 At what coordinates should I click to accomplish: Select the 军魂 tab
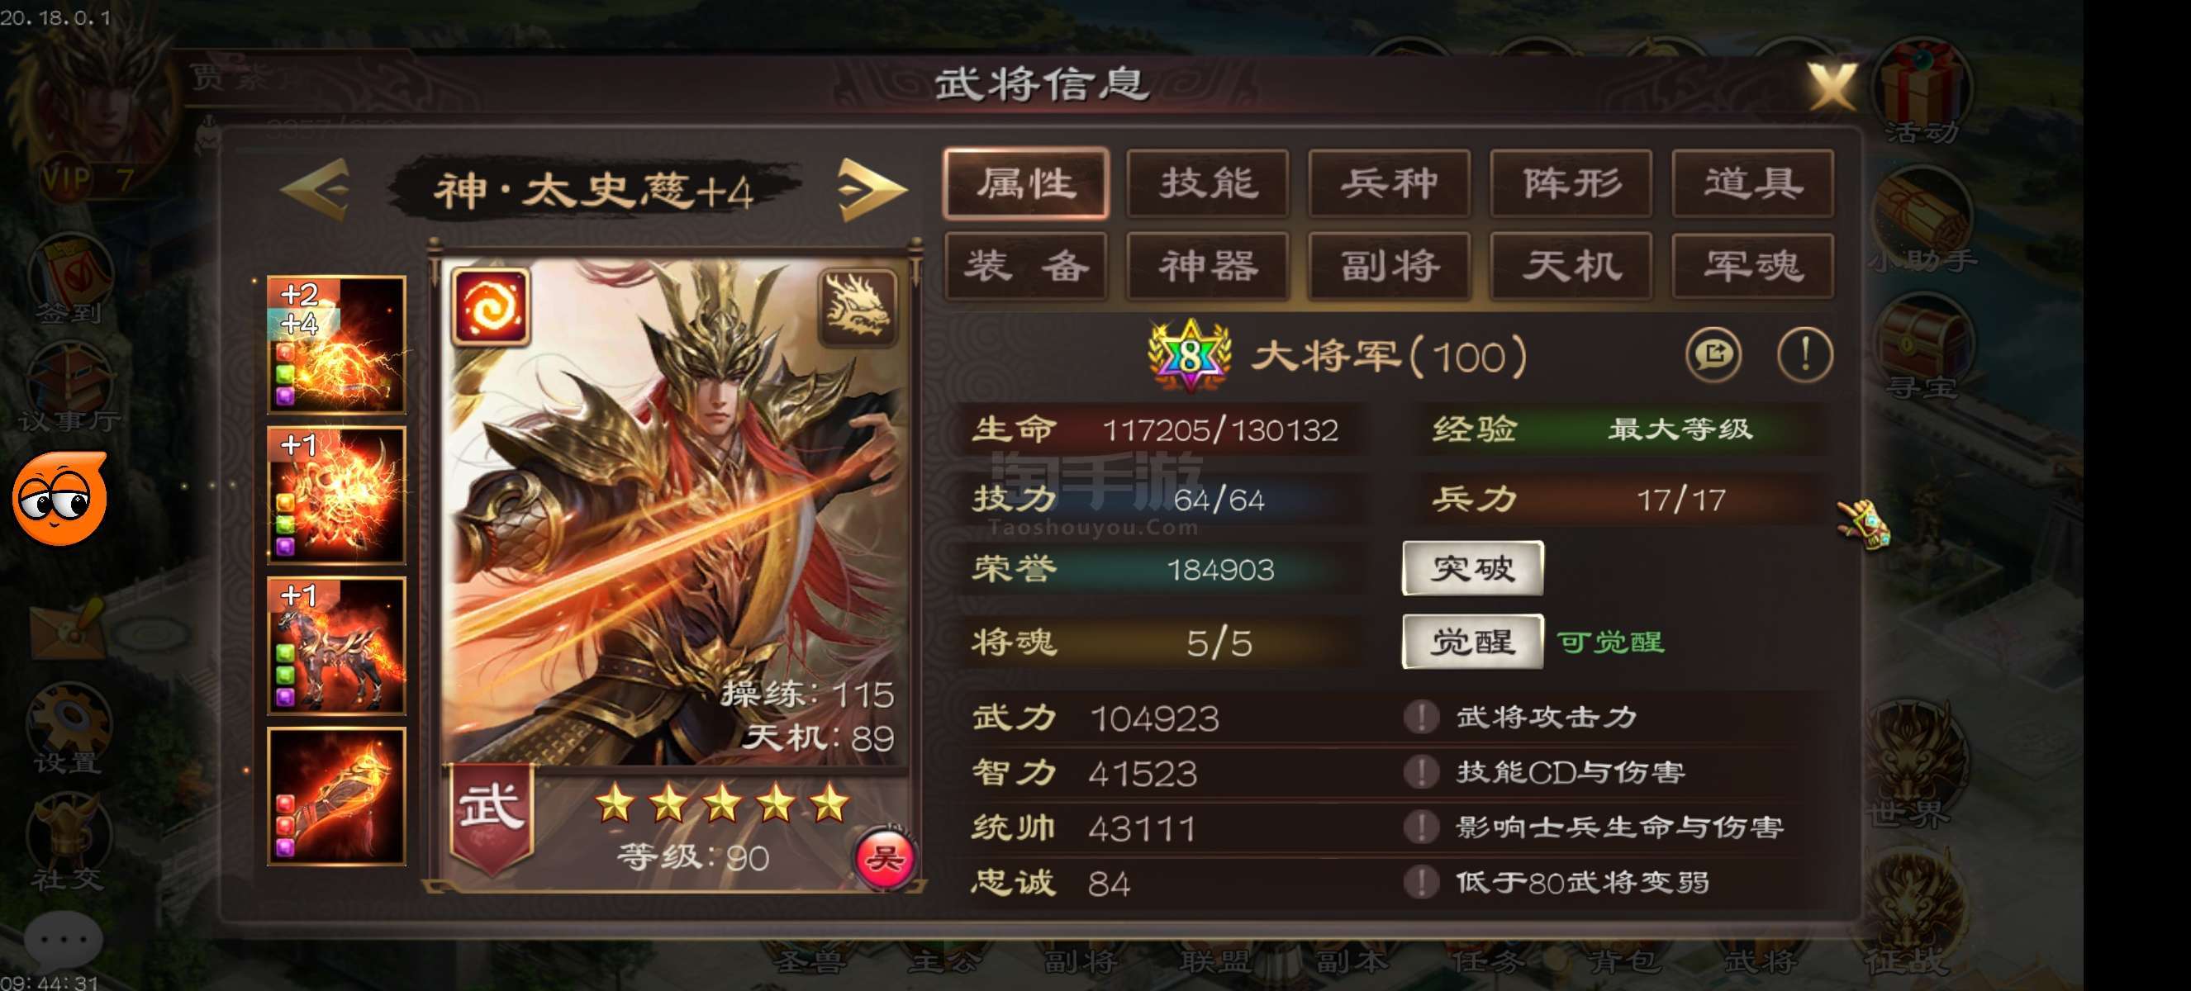click(1752, 266)
